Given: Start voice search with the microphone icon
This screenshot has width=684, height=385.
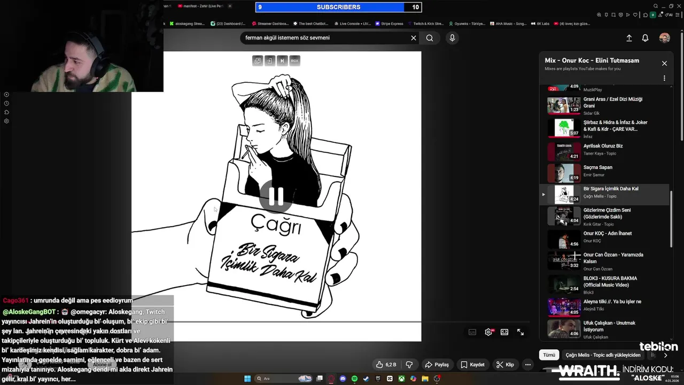Looking at the screenshot, I should (x=452, y=38).
